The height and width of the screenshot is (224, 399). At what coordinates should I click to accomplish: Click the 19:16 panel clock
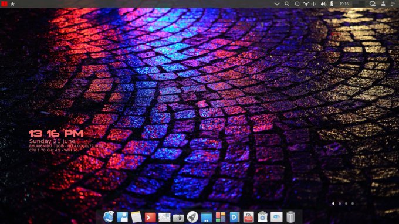point(344,4)
